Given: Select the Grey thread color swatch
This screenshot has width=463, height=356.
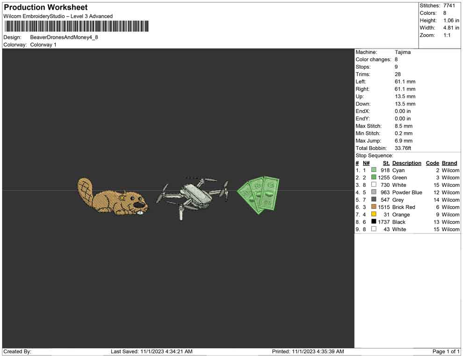Looking at the screenshot, I should [374, 200].
